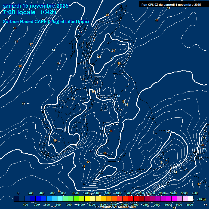Image resolution: width=209 pixels, height=209 pixels.
Task: Click the "4500" legend scale value
Action: (x=195, y=193)
